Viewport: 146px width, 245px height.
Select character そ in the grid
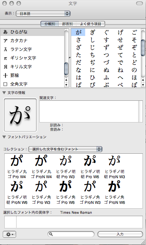click(x=134, y=40)
